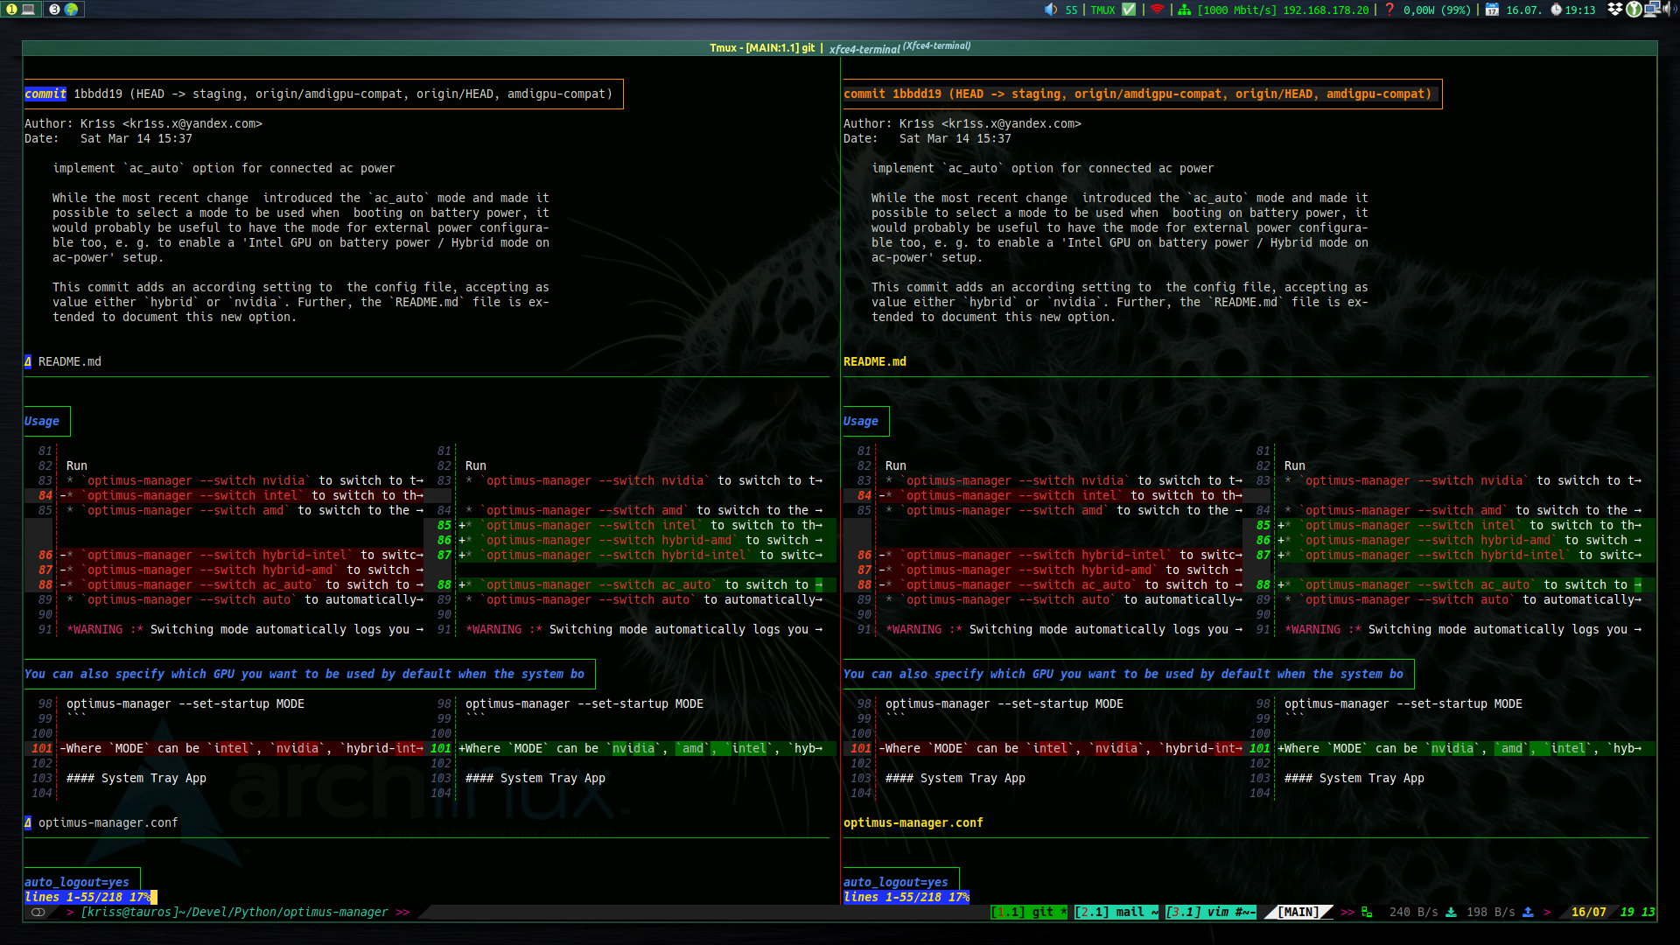Open the calendar icon next to 16.07.
This screenshot has width=1680, height=945.
(1492, 10)
